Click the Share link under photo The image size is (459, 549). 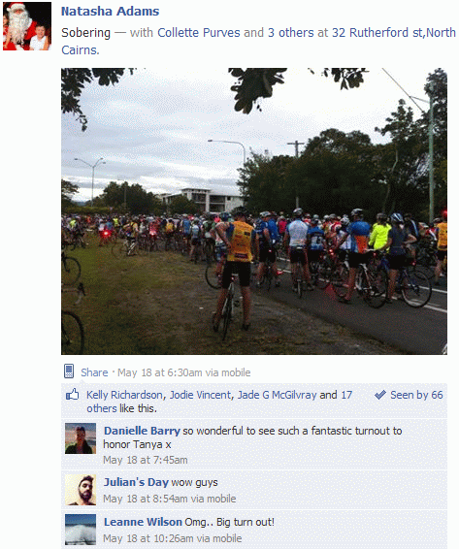(x=94, y=372)
